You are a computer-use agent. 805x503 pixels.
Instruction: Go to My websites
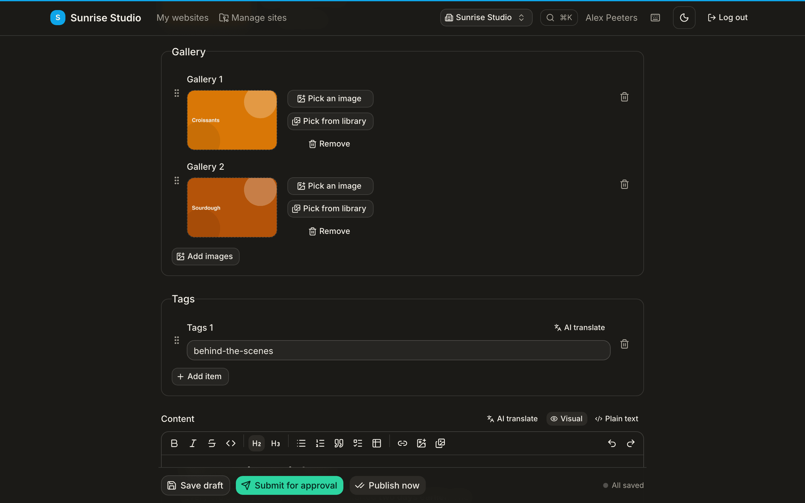tap(182, 18)
